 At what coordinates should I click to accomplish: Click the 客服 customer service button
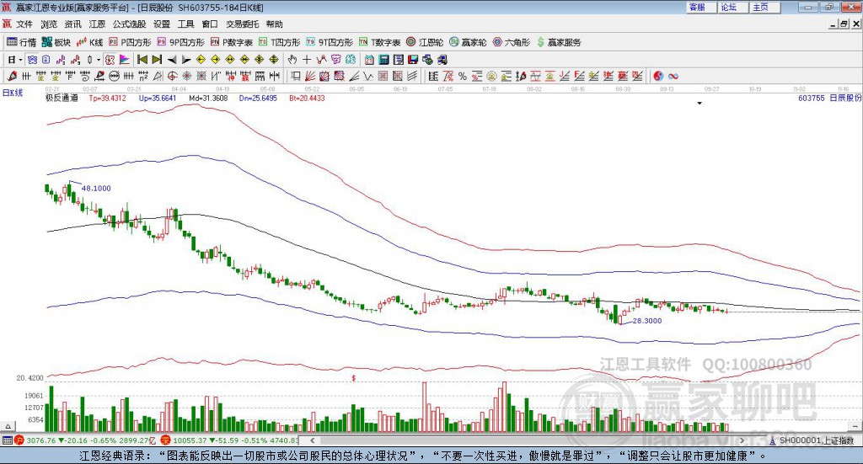[701, 7]
